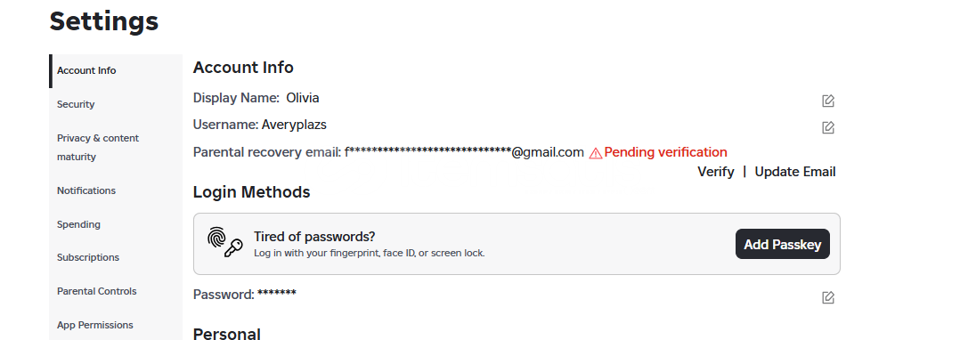Click the masked parental recovery email address

[464, 152]
